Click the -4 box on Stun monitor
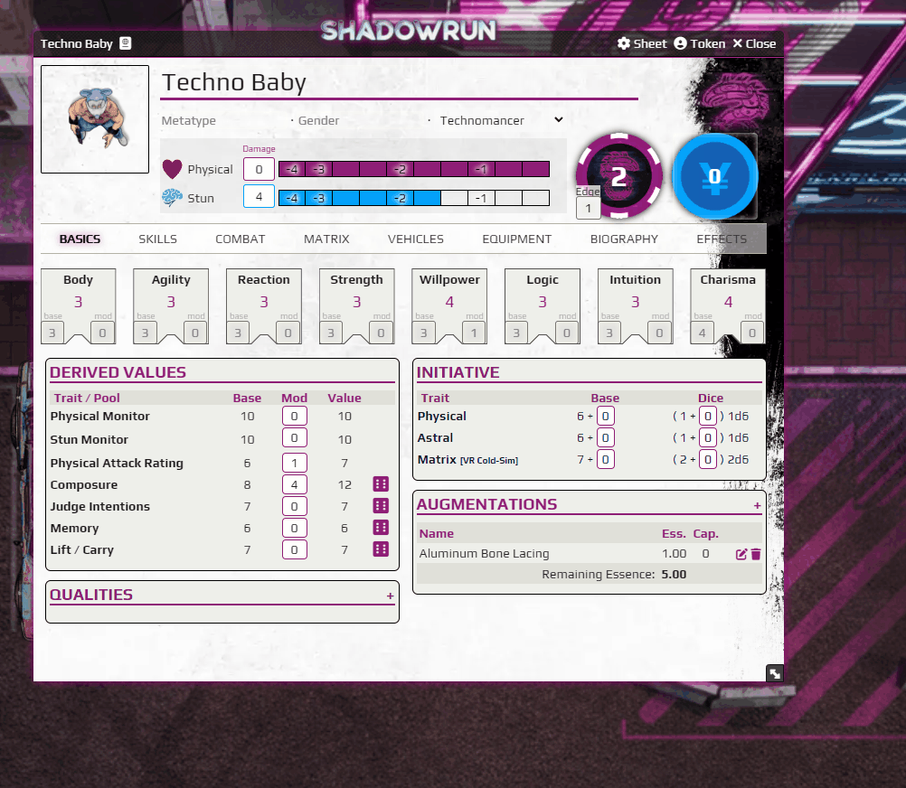906x788 pixels. 292,198
